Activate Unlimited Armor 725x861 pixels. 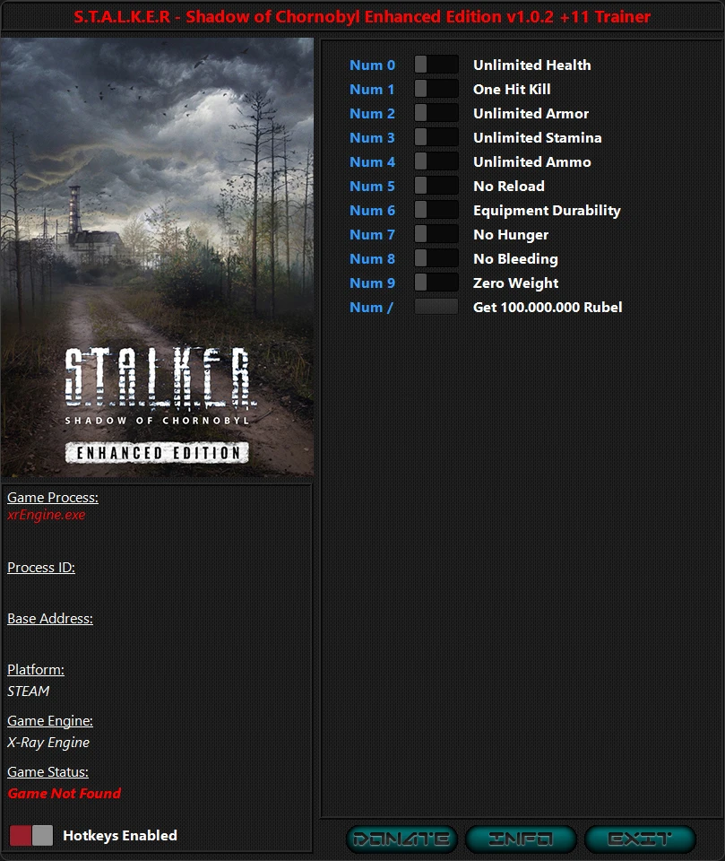pyautogui.click(x=436, y=113)
